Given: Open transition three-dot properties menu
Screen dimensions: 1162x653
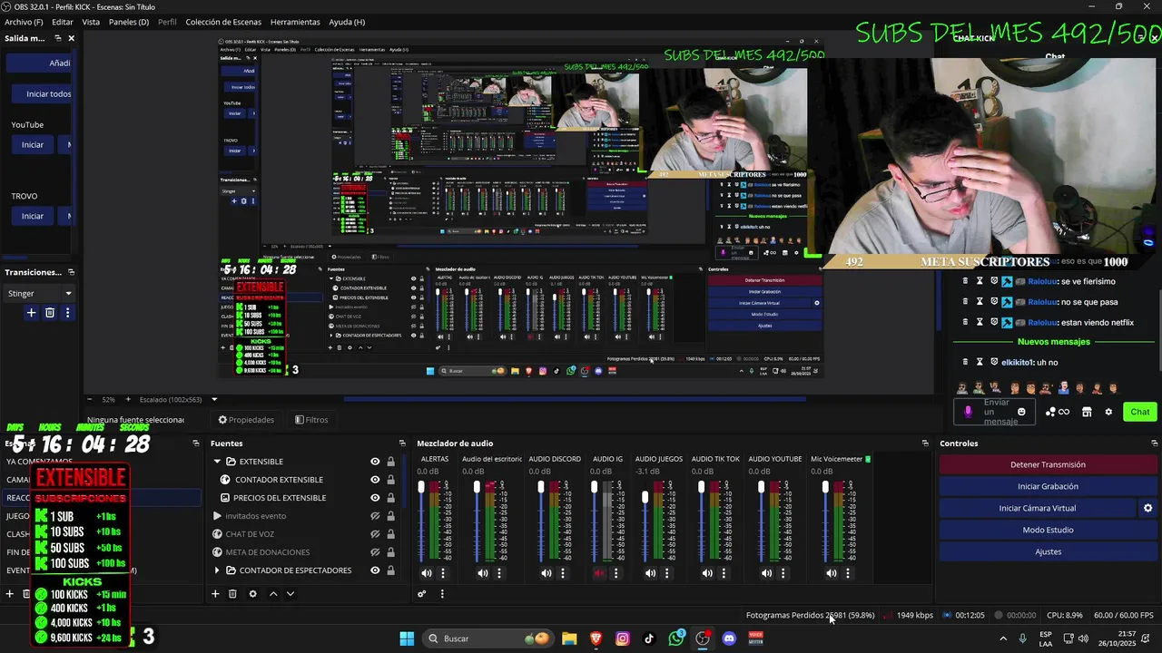Looking at the screenshot, I should tap(67, 313).
